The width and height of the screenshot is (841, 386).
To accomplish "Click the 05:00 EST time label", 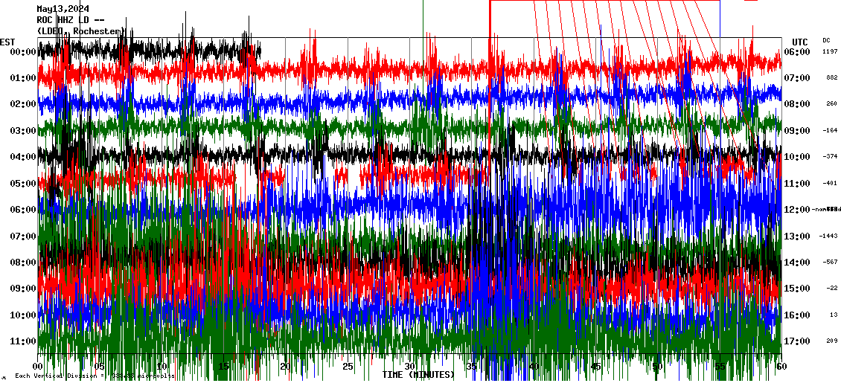I will (x=24, y=184).
